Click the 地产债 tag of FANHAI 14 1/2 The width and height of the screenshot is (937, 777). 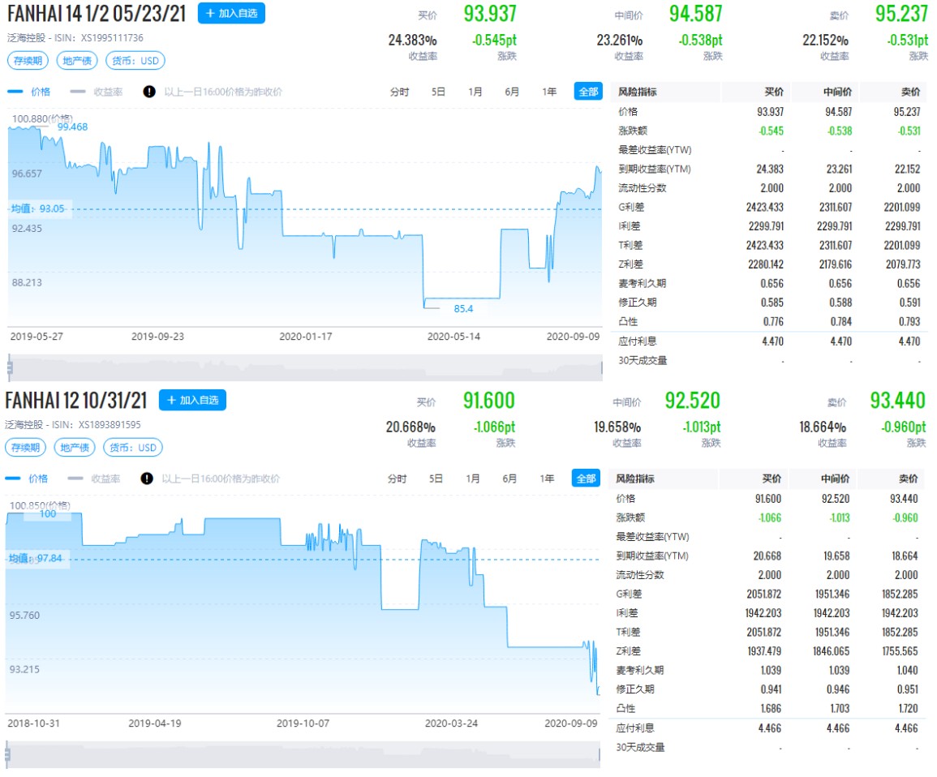point(77,60)
